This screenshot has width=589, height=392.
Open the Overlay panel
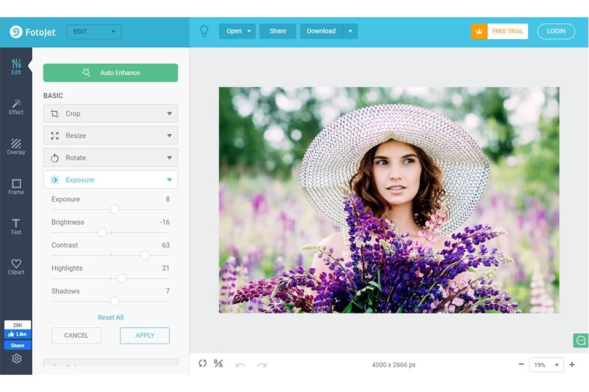coord(16,147)
